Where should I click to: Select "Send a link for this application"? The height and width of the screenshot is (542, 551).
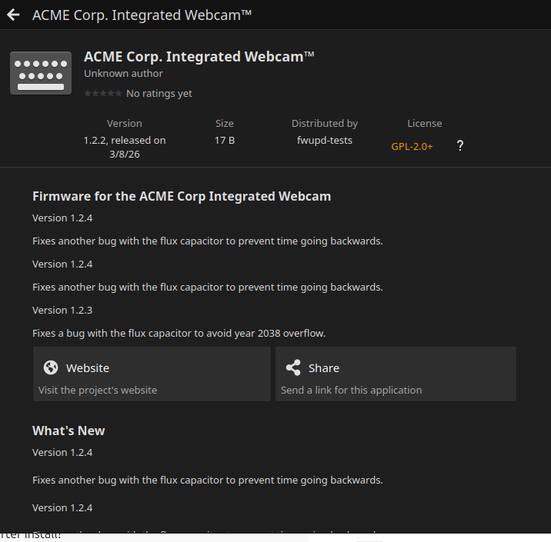pyautogui.click(x=351, y=390)
